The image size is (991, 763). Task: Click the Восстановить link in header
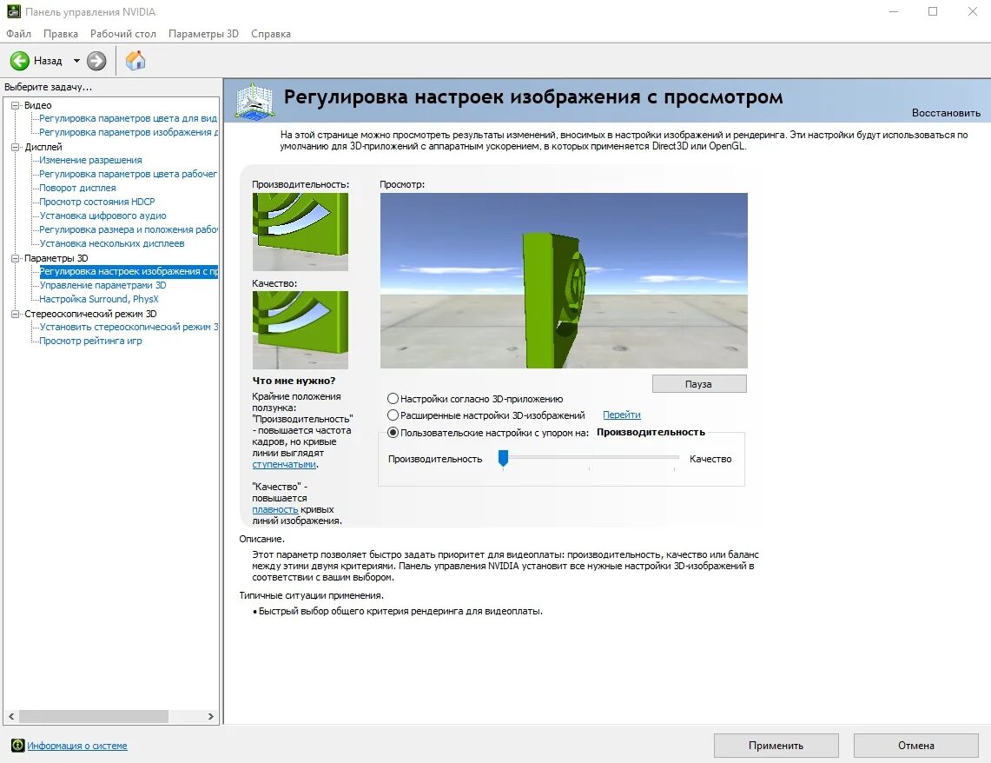click(946, 112)
